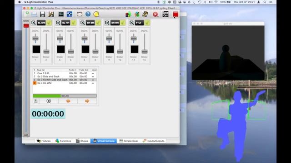Toggle the Black Out button
Image resolution: width=291 pixels, height=163 pixels.
(166, 14)
